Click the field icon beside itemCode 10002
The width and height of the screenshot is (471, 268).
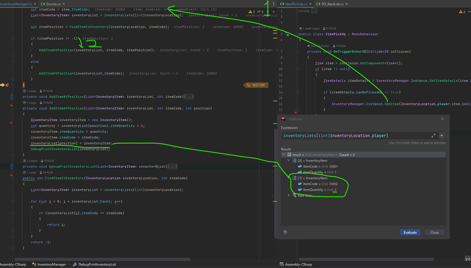pos(300,184)
